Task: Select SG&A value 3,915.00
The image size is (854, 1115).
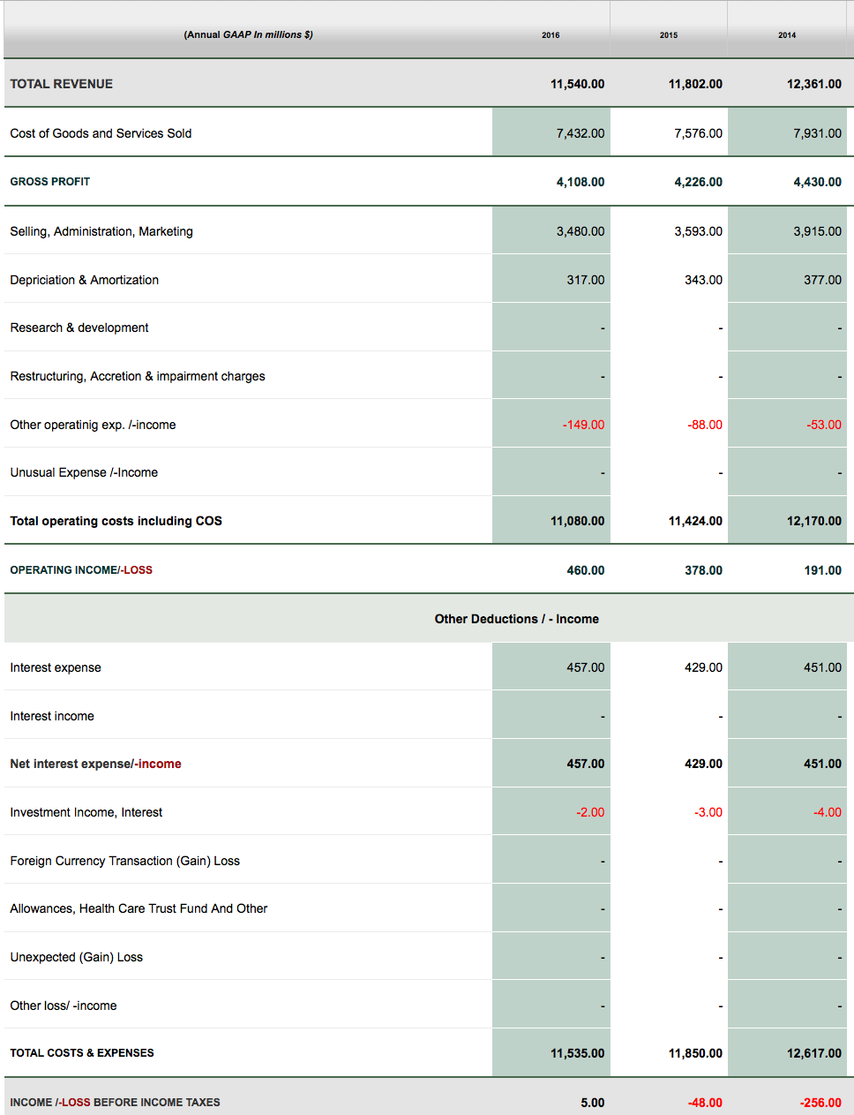Action: click(x=817, y=231)
